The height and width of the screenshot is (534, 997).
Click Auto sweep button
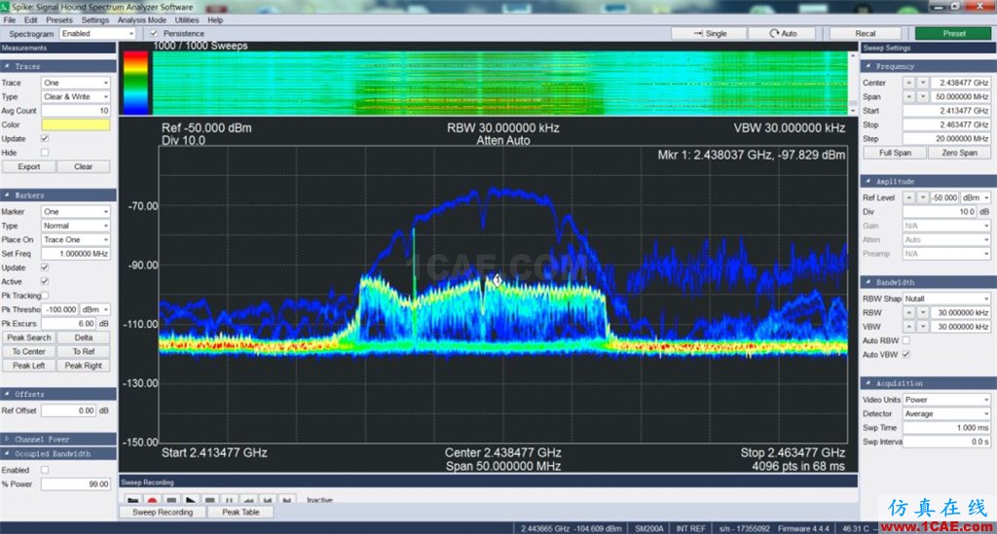coord(783,33)
